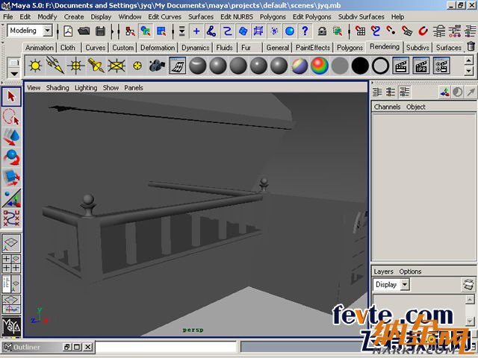Screen dimensions: 478x358
Task: Switch to the four-view pane layout
Action: (10, 263)
